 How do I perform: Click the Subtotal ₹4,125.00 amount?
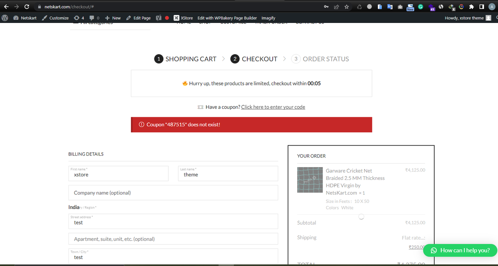coord(415,223)
